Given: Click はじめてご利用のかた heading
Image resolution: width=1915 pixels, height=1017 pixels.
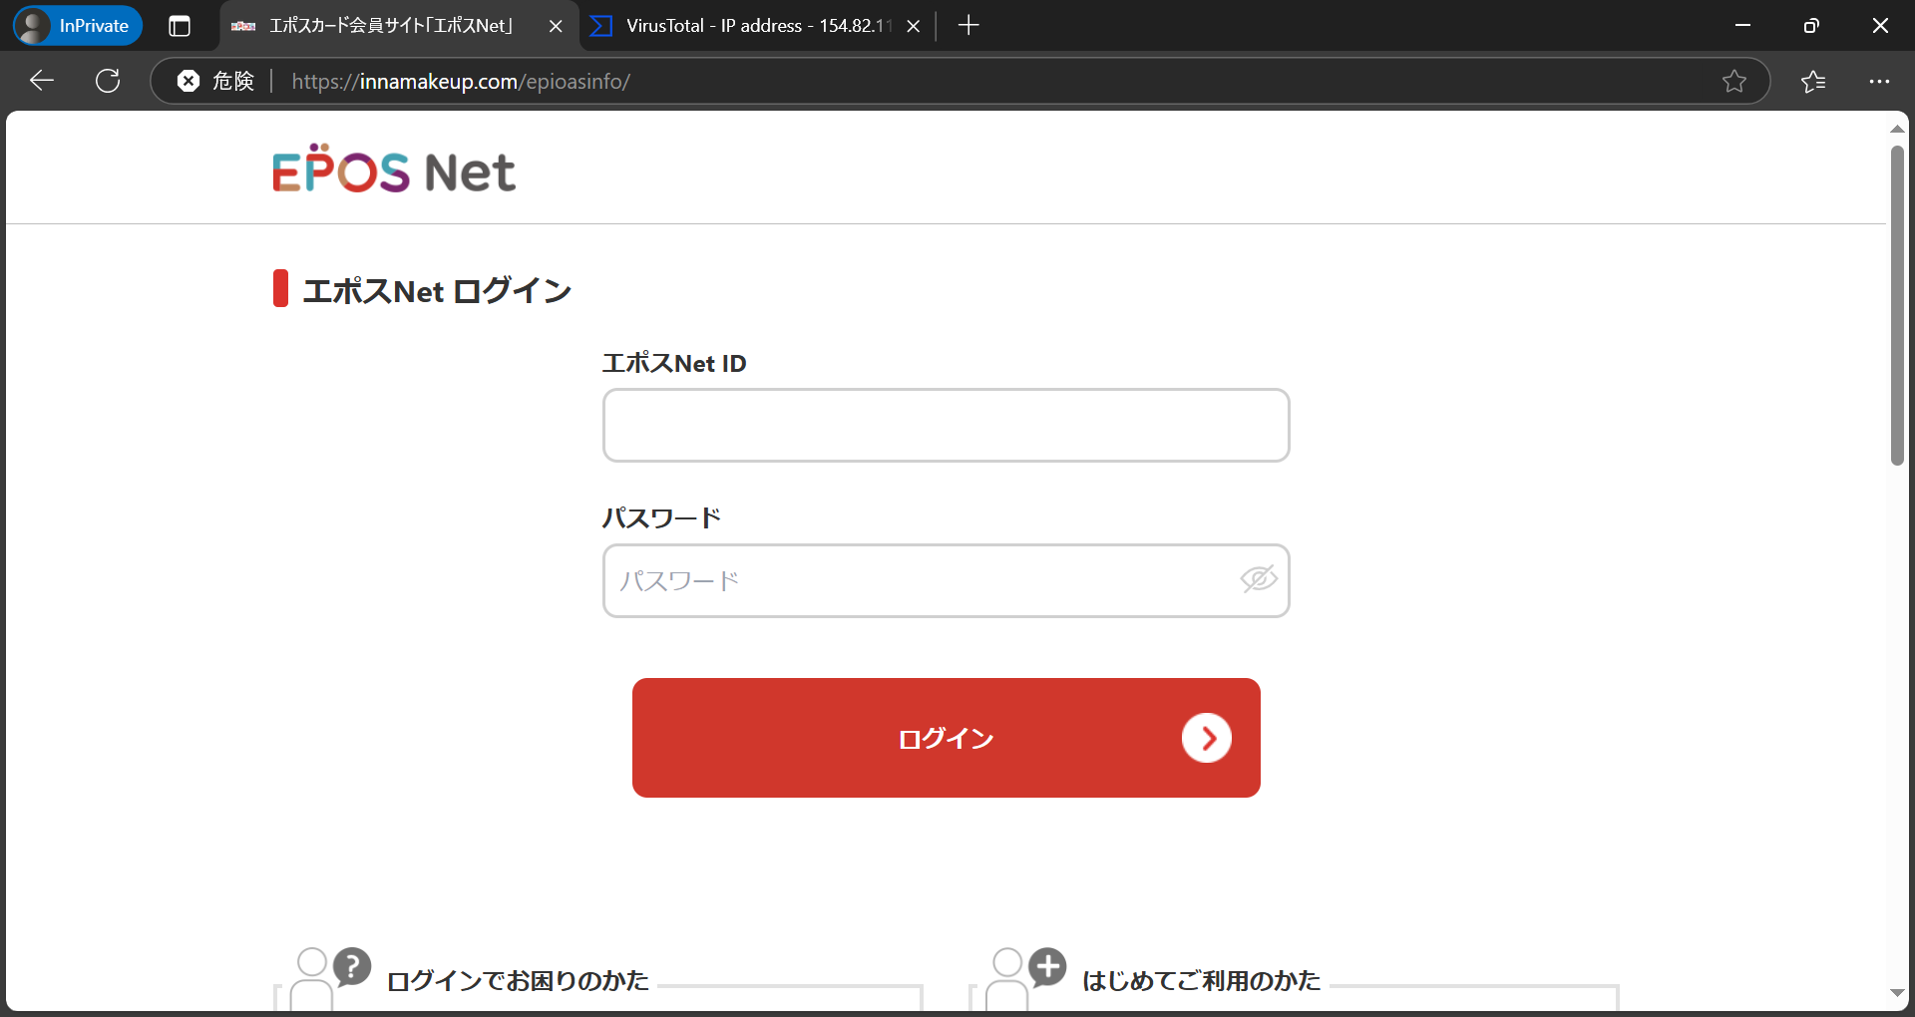Looking at the screenshot, I should 1201,981.
